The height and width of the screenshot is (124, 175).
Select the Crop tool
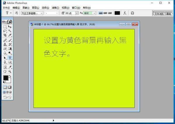click(x=5, y=35)
